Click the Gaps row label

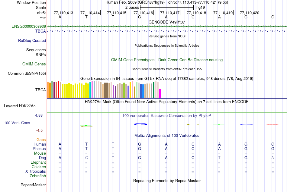point(41,140)
